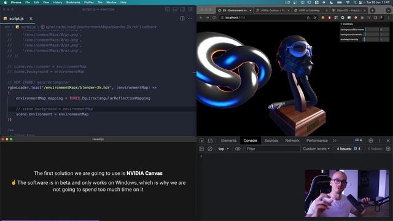
Task: Collapse the Controls GUI folder
Action: tap(365, 24)
